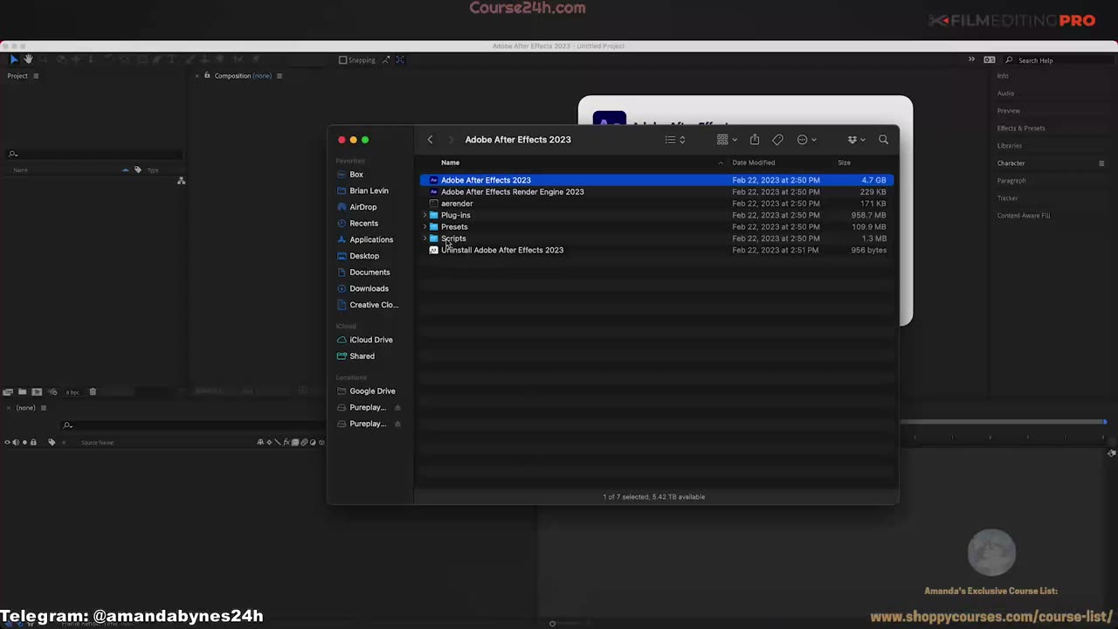Open the Composition panel menu icon
The height and width of the screenshot is (629, 1118).
(x=279, y=76)
